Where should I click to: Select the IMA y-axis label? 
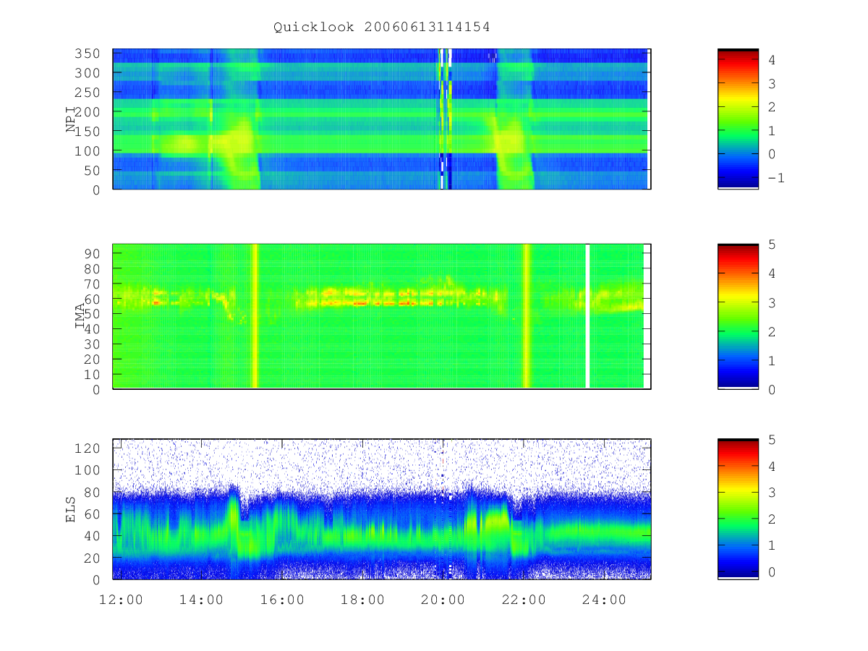(80, 317)
